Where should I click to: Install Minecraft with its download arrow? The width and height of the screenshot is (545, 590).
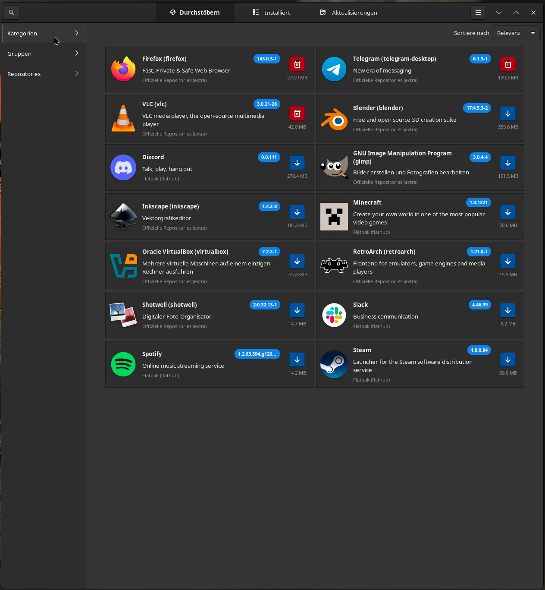[508, 212]
